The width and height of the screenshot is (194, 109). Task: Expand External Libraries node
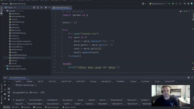[x=5, y=66]
